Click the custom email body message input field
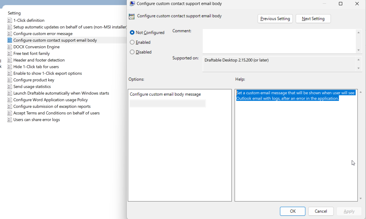Screen dimensions: 366x219 [x=167, y=103]
